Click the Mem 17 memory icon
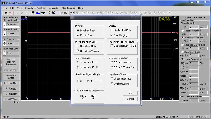This screenshot has height=119, width=211. (x=155, y=13)
